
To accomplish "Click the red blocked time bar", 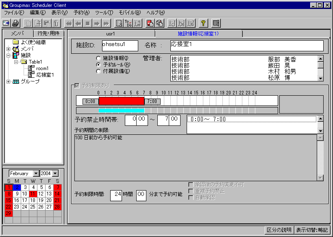I will pyautogui.click(x=121, y=101).
